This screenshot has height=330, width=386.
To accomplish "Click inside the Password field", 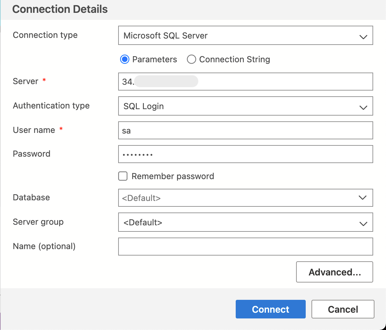I will coord(246,154).
